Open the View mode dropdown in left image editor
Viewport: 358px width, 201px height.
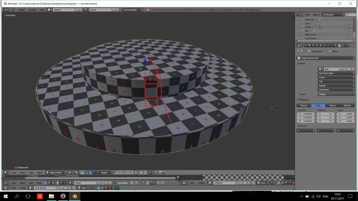click(x=83, y=188)
